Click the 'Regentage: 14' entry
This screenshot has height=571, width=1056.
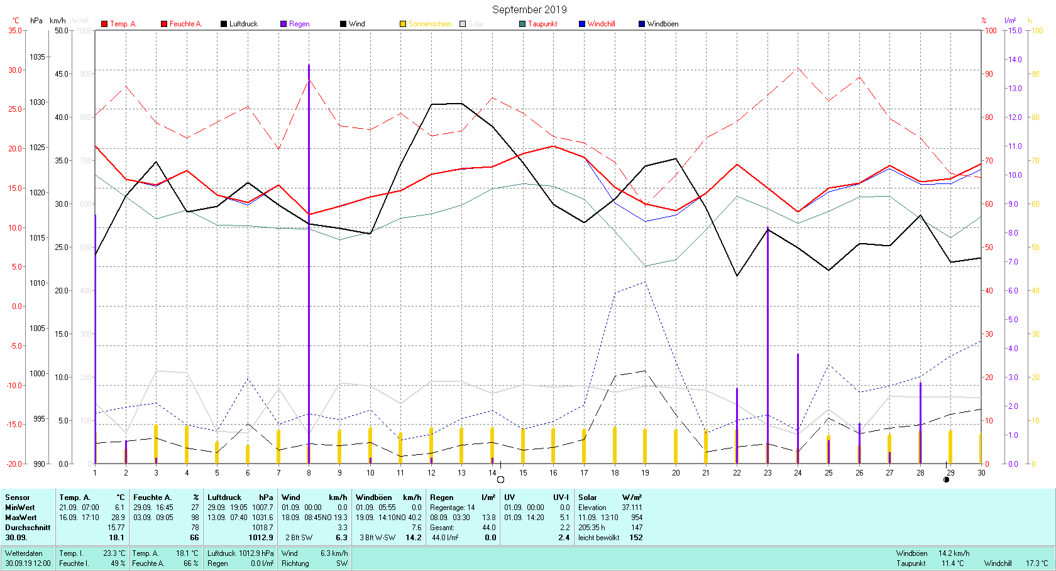pos(453,508)
